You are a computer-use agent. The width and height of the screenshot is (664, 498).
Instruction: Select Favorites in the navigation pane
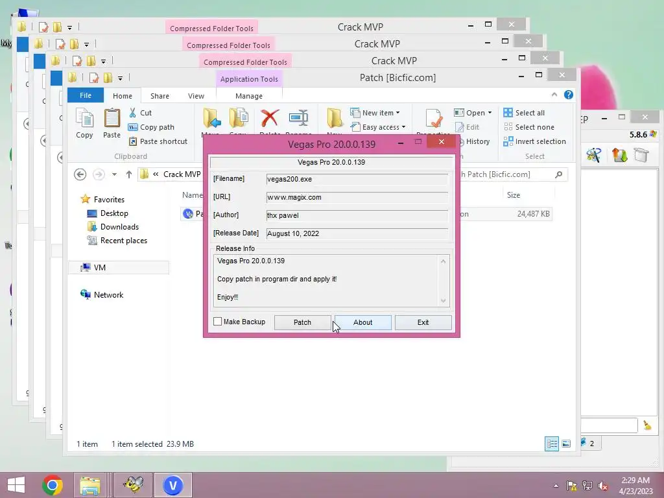pos(103,200)
